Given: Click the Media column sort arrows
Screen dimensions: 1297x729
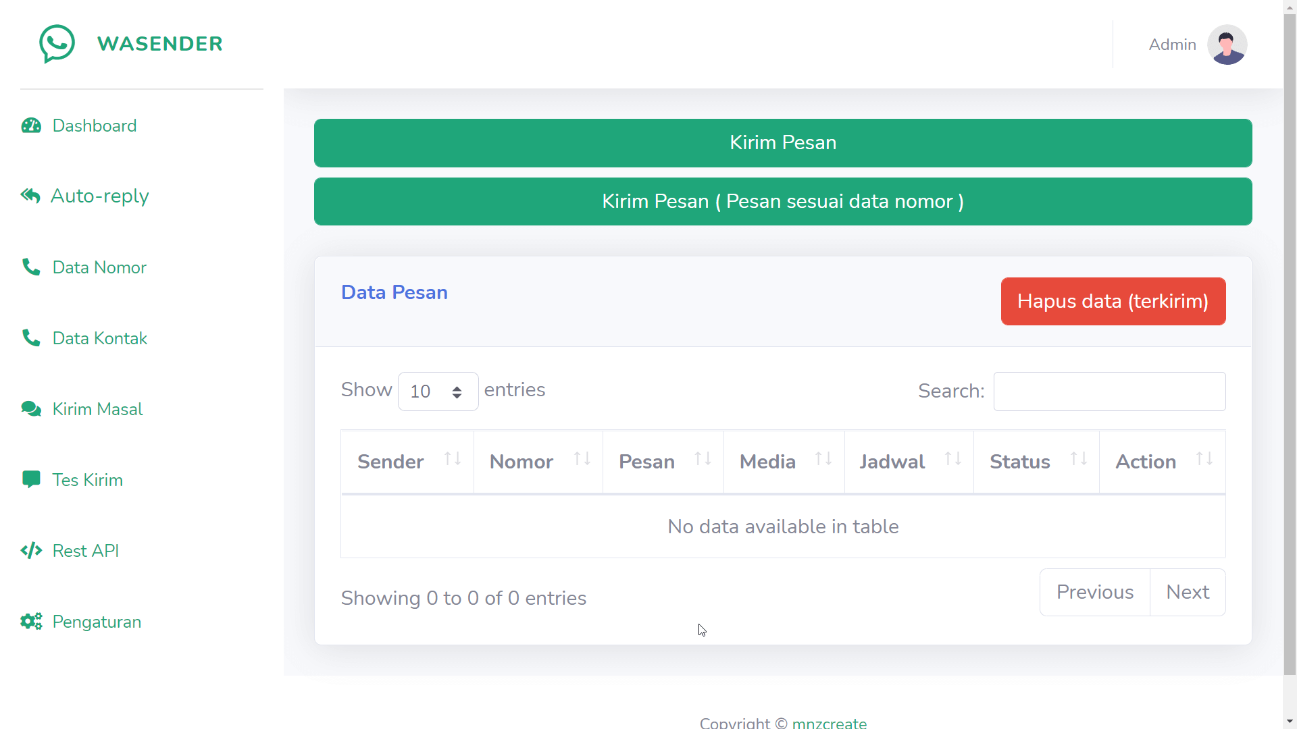Looking at the screenshot, I should coord(824,458).
